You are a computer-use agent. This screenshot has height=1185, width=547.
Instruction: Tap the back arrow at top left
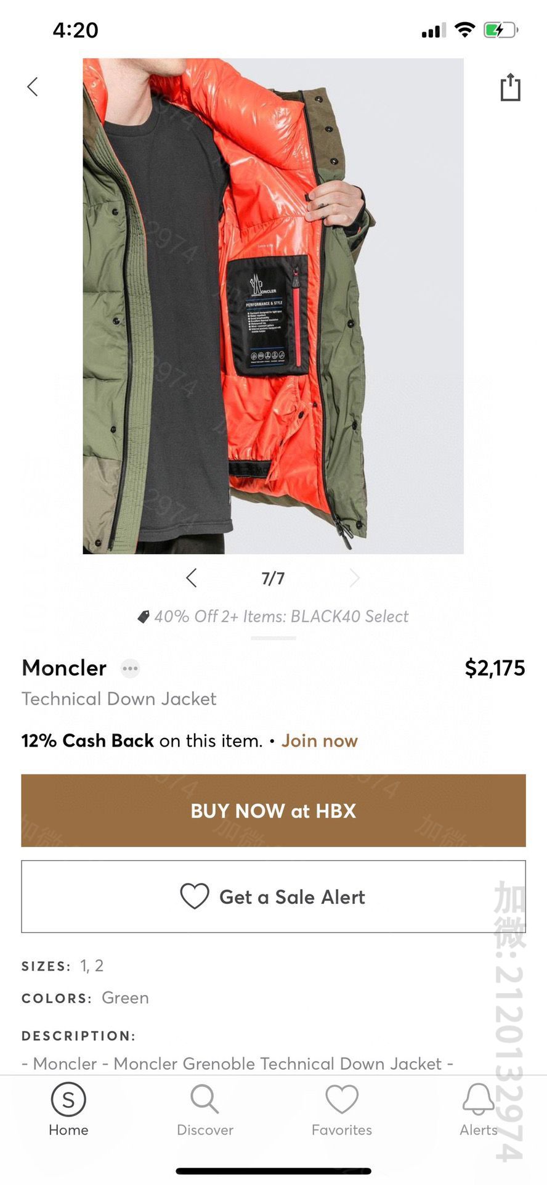pyautogui.click(x=33, y=87)
